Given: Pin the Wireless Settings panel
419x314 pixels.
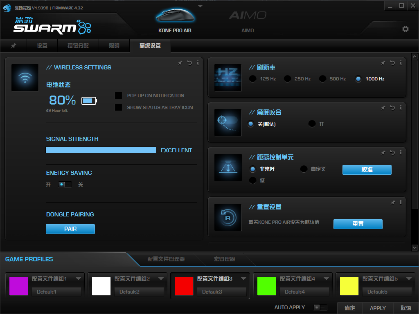Looking at the screenshot, I should pyautogui.click(x=180, y=63).
